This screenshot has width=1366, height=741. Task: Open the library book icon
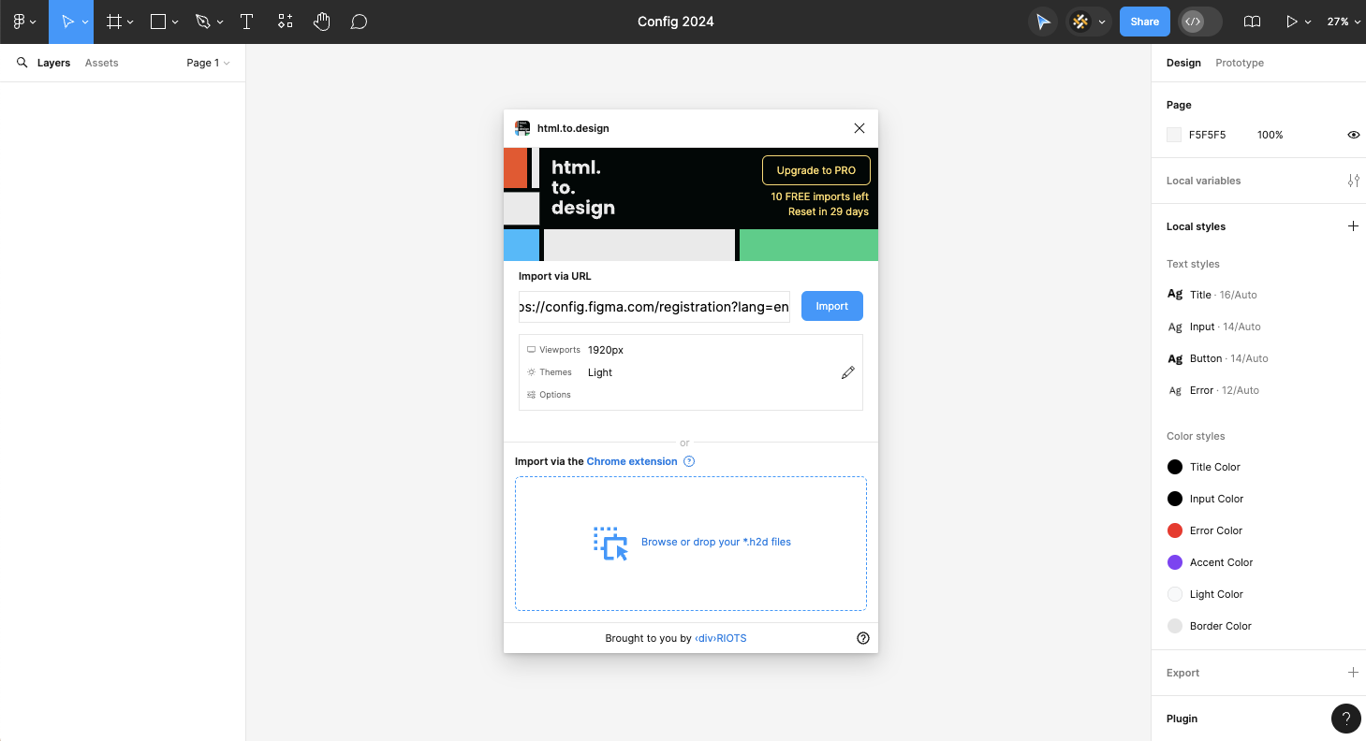(1252, 22)
